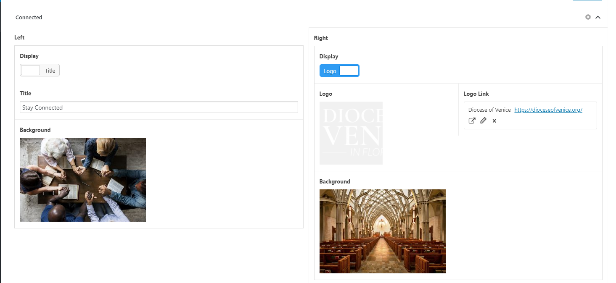The height and width of the screenshot is (283, 616).
Task: Click the Logo Link field label
Action: [x=476, y=94]
